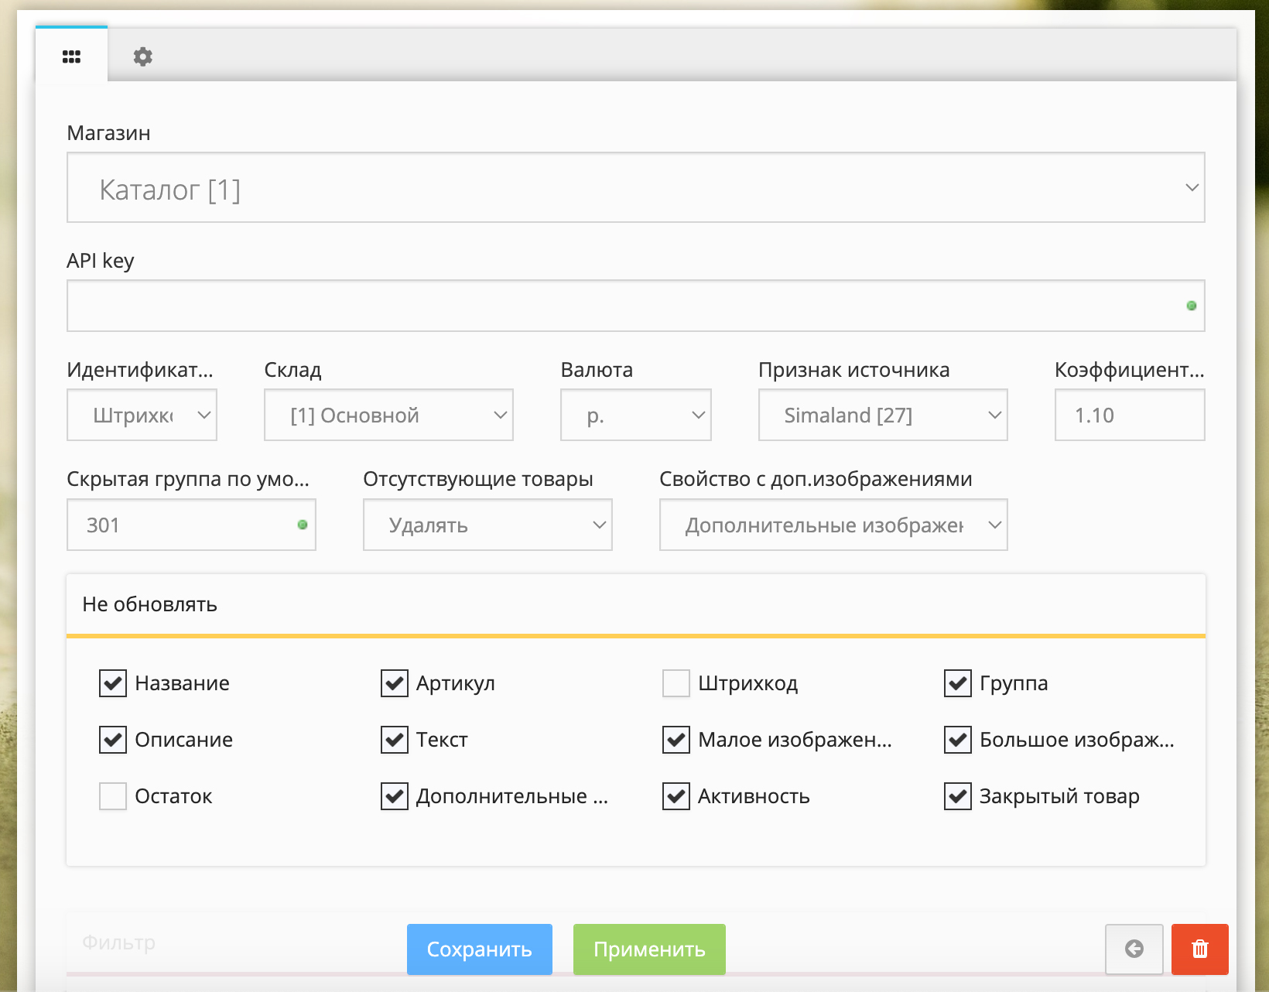
Task: Open the grid view tab
Action: (71, 56)
